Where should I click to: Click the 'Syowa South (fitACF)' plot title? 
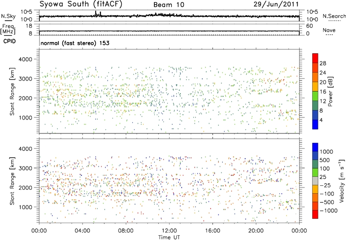click(x=81, y=4)
